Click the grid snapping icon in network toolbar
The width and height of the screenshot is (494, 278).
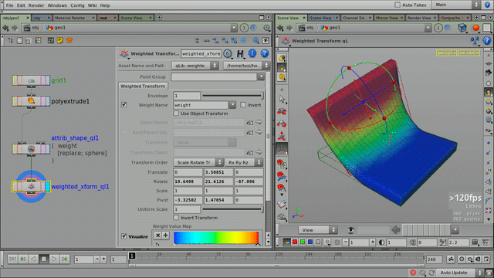pos(243,40)
